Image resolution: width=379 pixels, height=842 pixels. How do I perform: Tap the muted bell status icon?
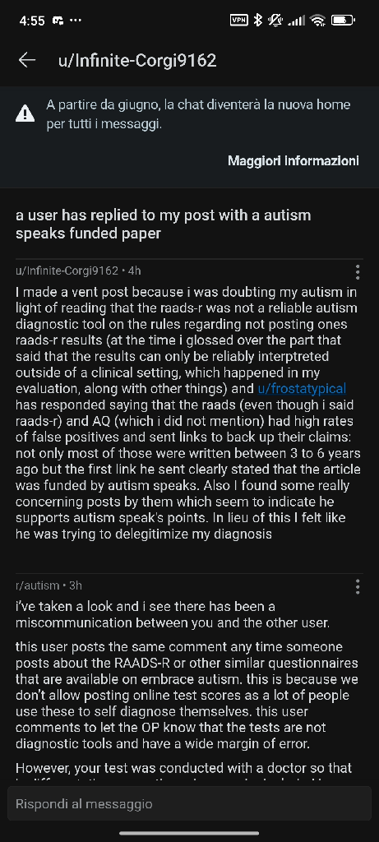click(x=275, y=21)
